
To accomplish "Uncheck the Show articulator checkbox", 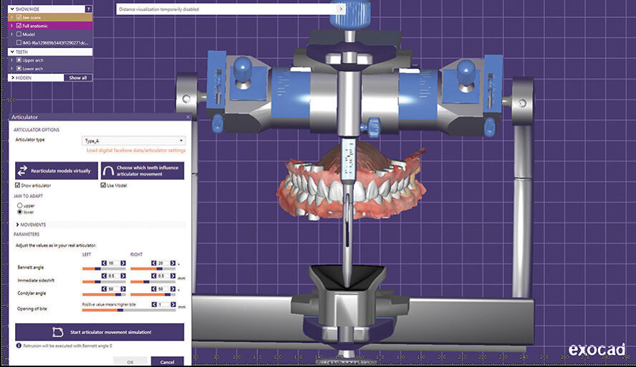I will pos(18,186).
